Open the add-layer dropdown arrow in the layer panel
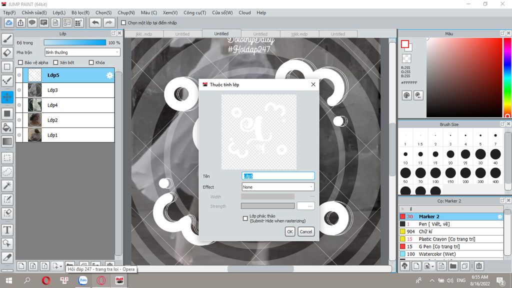 click(x=60, y=266)
